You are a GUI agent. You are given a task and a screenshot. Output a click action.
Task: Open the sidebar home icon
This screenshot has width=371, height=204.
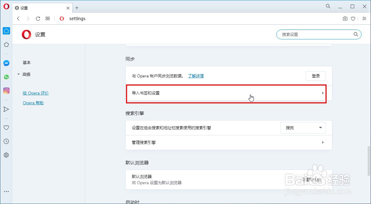[6, 30]
